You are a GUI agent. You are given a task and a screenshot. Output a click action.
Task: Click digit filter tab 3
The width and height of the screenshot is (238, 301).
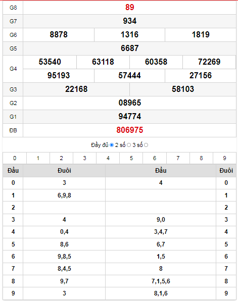(x=84, y=158)
